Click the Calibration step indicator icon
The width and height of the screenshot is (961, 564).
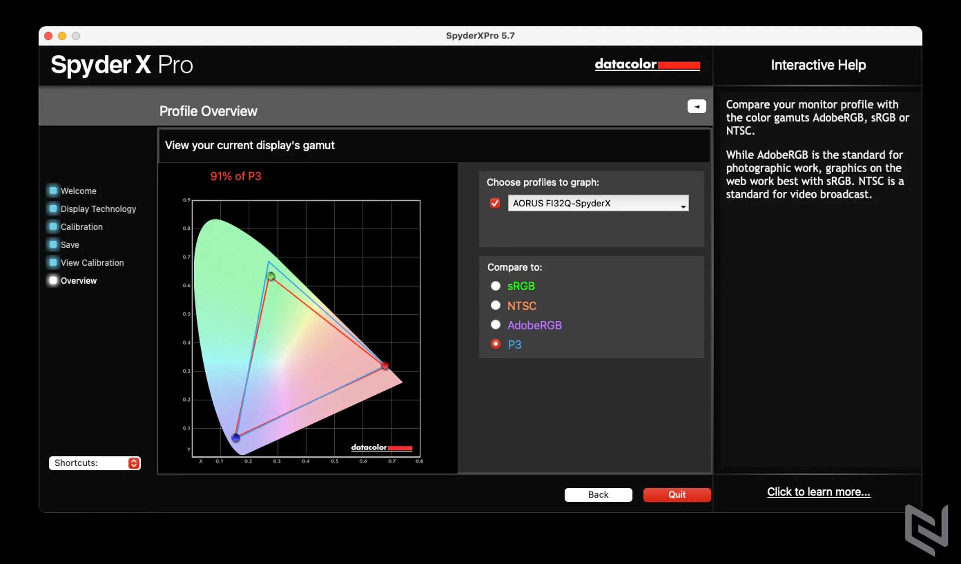point(53,226)
